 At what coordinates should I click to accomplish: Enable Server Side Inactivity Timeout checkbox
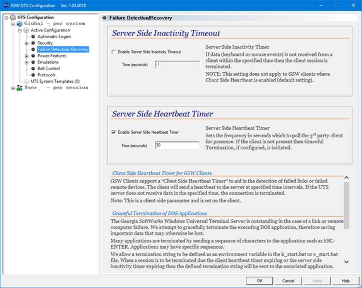114,52
